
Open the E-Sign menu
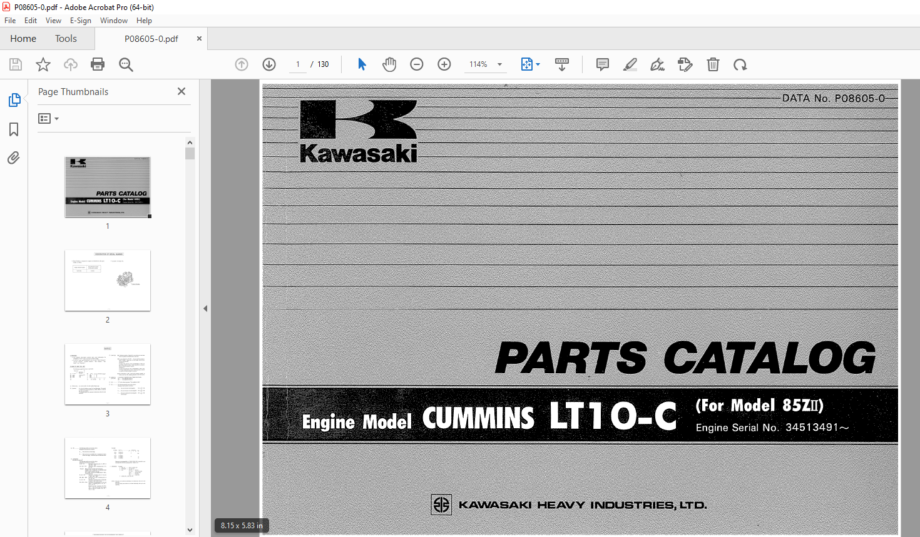point(81,21)
